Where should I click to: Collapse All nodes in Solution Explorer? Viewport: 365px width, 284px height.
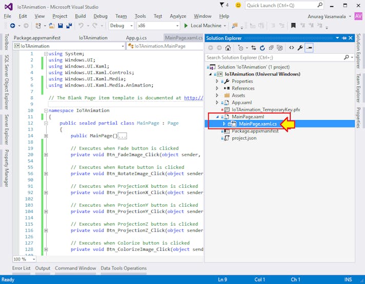271,48
